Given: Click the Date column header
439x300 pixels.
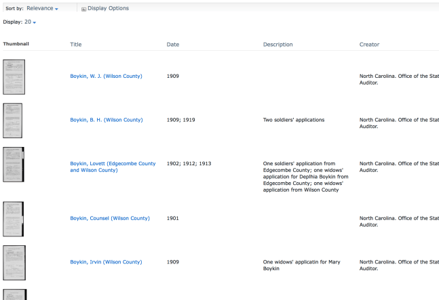Looking at the screenshot, I should pos(173,45).
